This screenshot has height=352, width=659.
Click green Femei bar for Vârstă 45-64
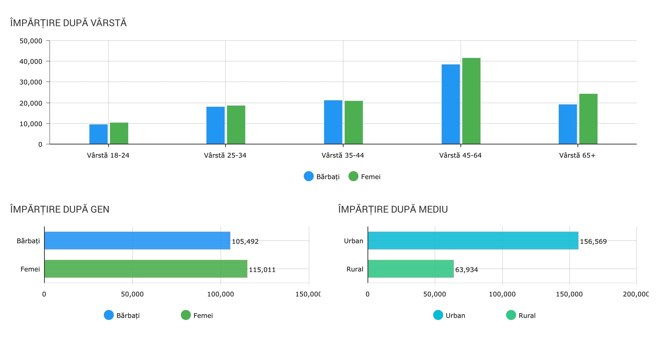(471, 101)
